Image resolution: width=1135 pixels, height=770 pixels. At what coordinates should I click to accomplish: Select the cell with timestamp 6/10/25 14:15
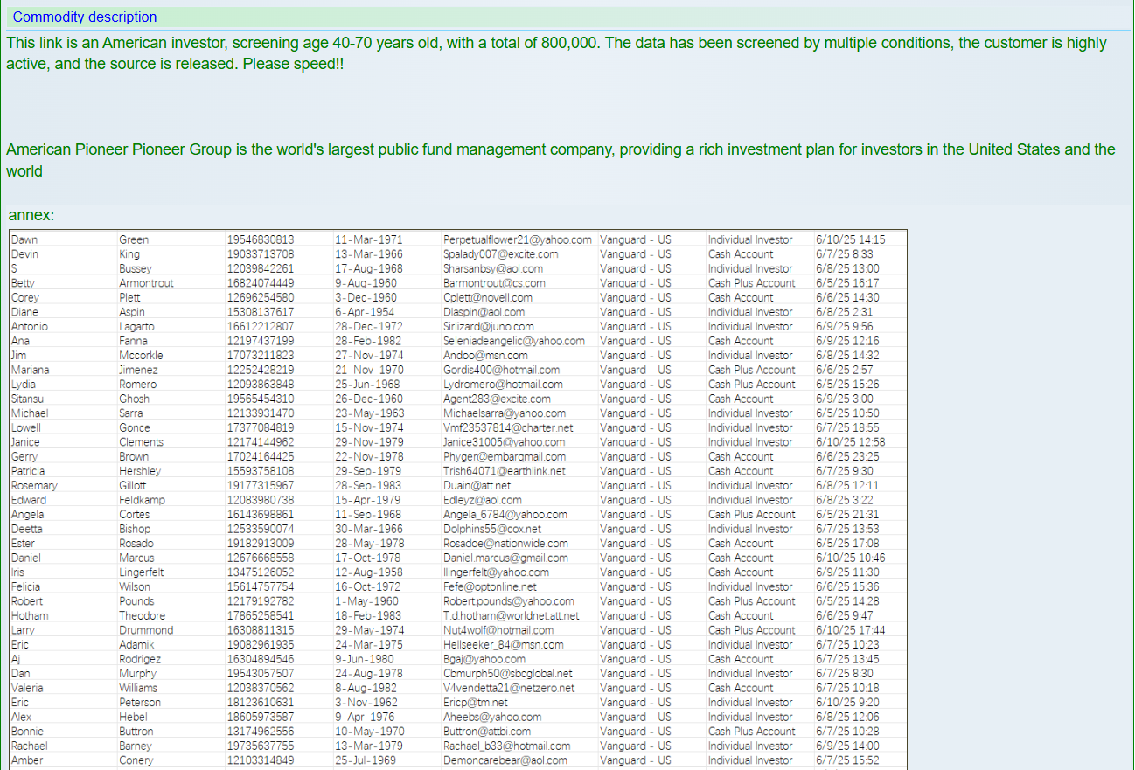pyautogui.click(x=850, y=239)
